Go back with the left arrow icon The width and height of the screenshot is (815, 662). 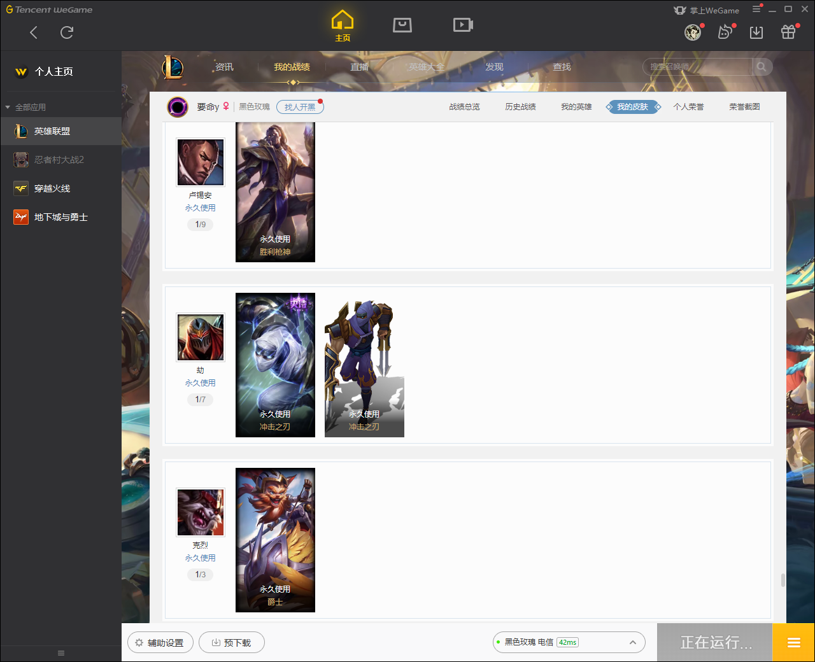coord(34,32)
